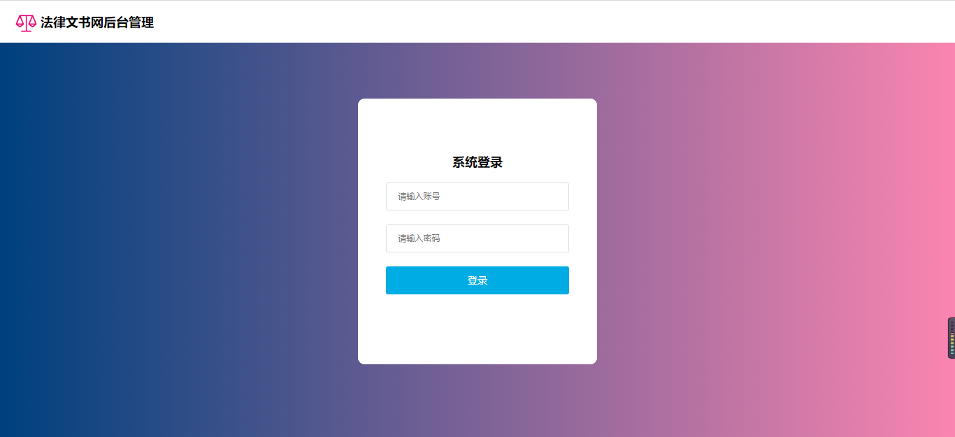Click empty white area below the 登录 button

477,329
